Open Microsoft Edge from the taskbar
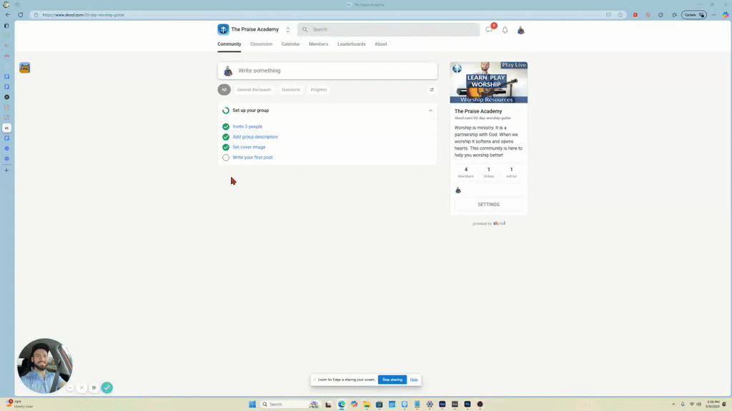This screenshot has width=732, height=411. [x=342, y=404]
